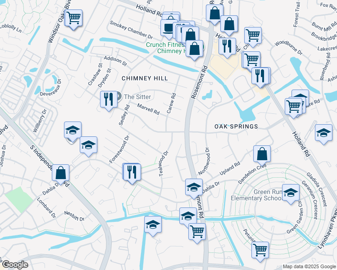The height and width of the screenshot is (270, 337).
Task: Select the restaurant marker near Tealwood Dr
Action: point(132,172)
